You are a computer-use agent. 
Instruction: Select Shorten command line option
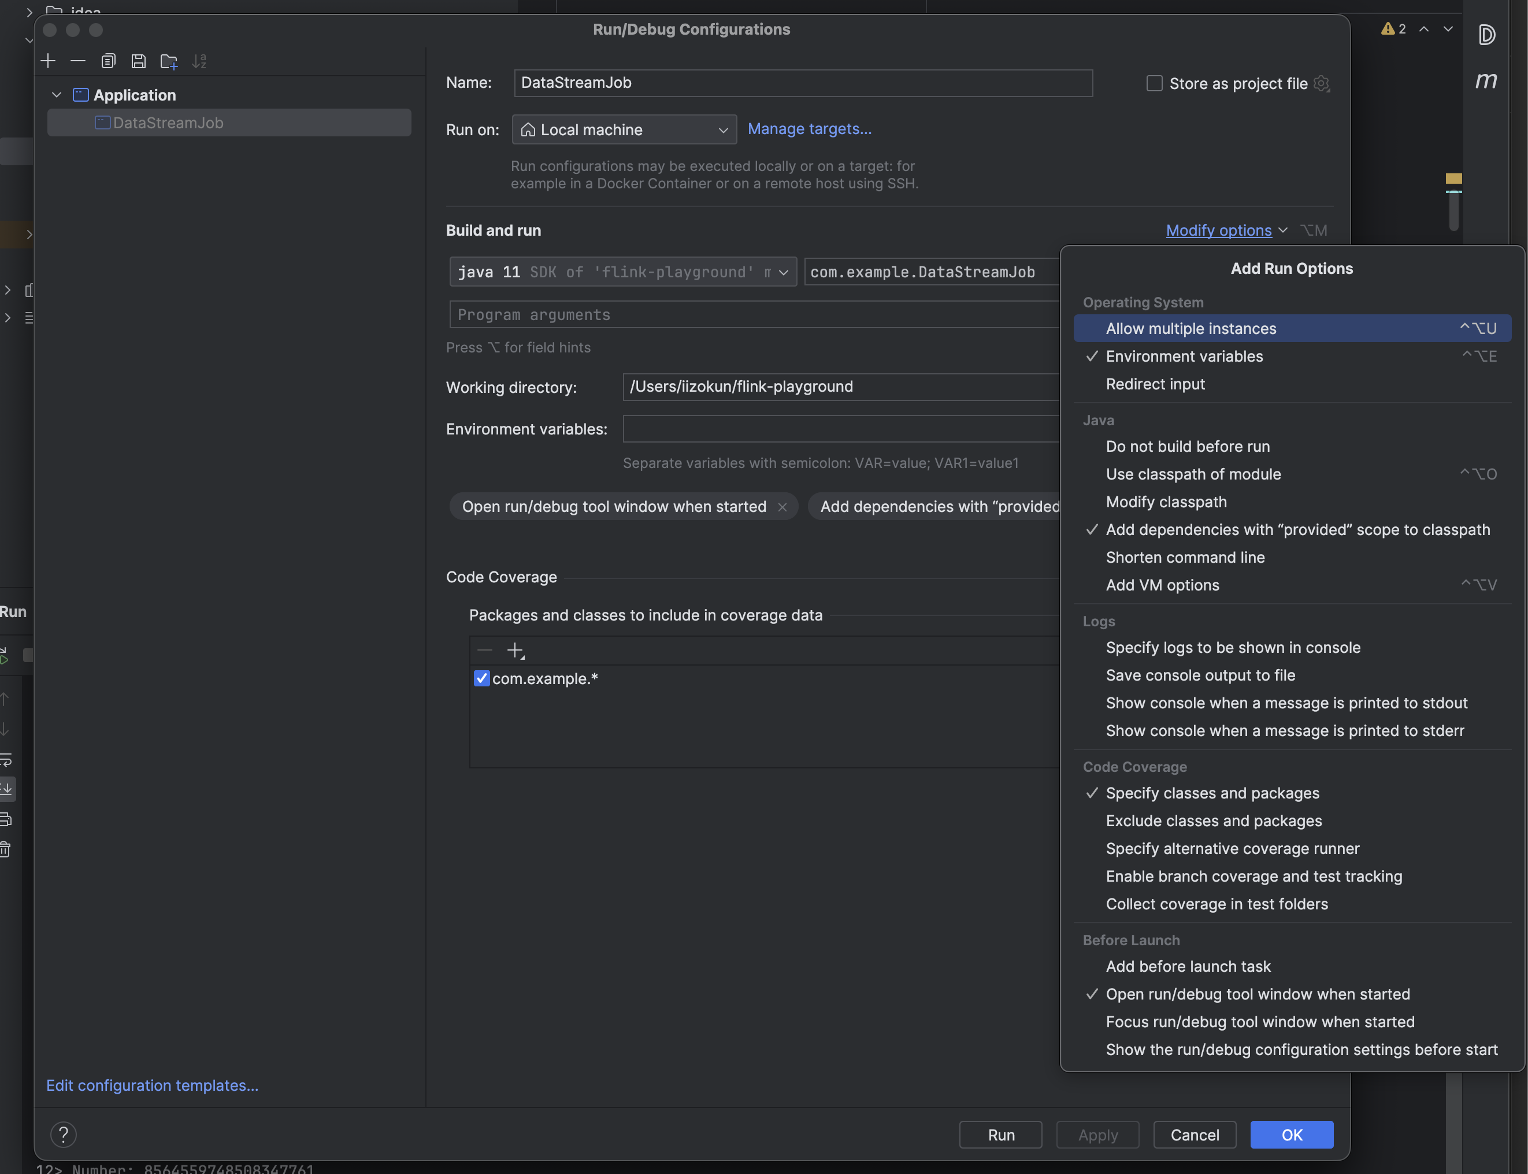[1292, 558]
